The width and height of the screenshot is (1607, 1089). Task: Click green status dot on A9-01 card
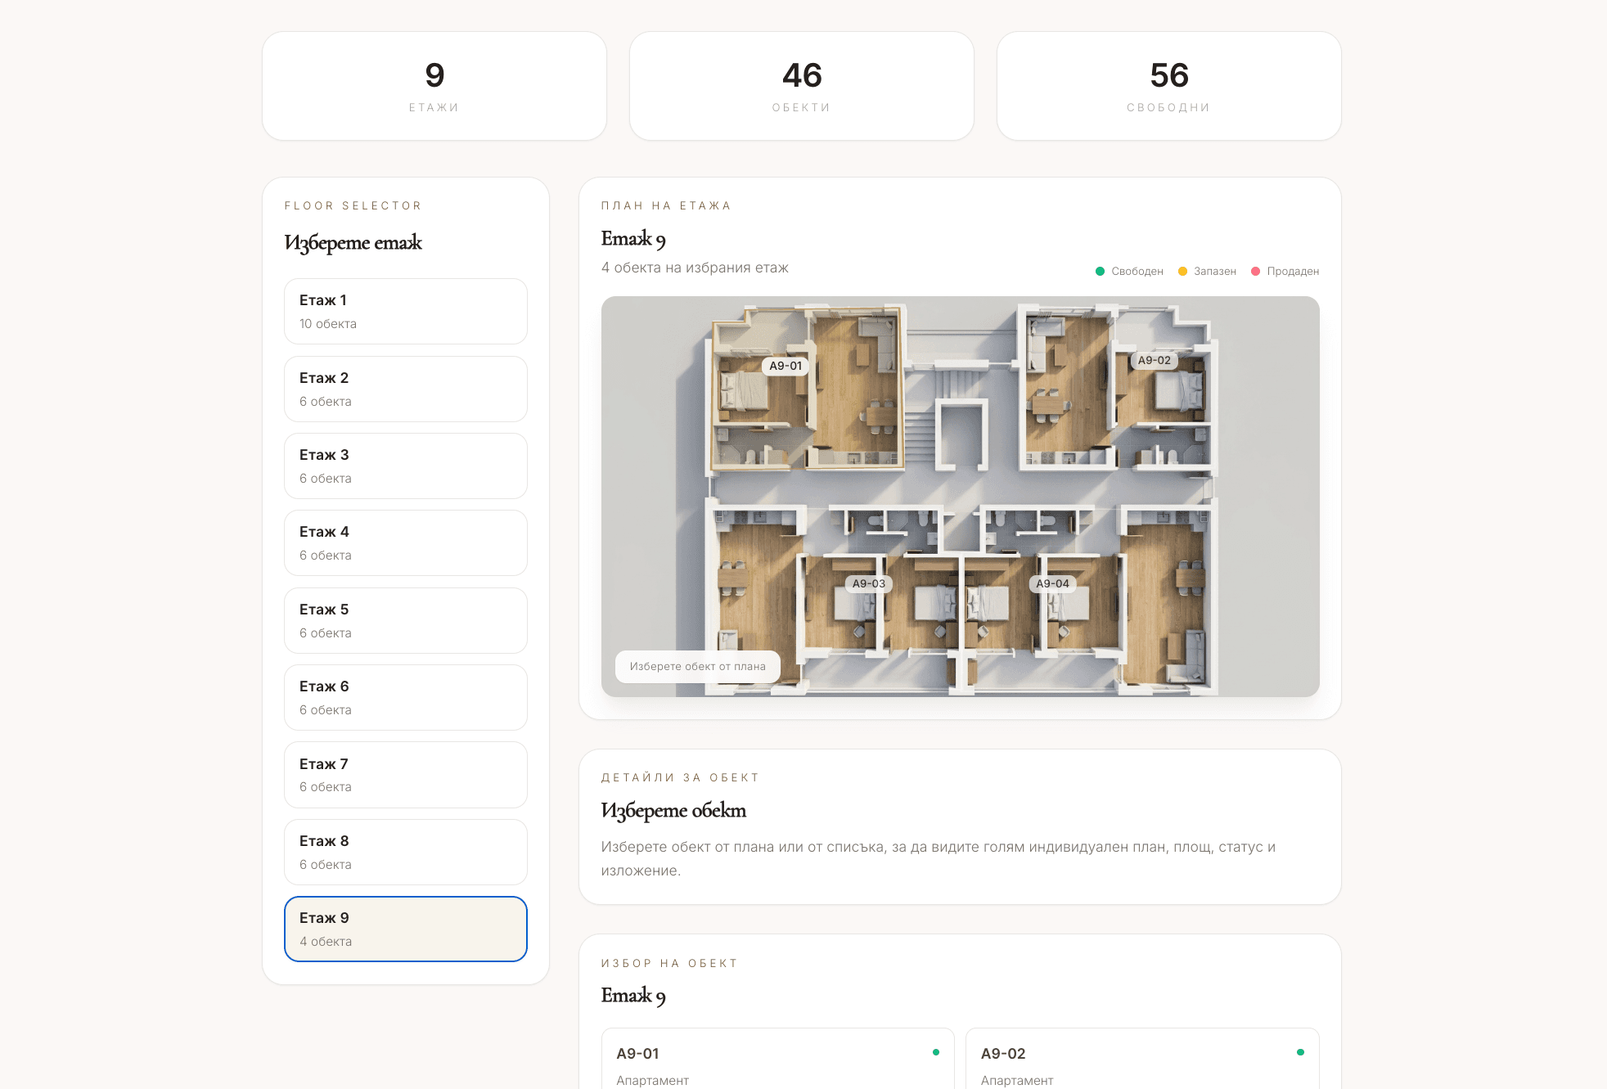pyautogui.click(x=936, y=1052)
